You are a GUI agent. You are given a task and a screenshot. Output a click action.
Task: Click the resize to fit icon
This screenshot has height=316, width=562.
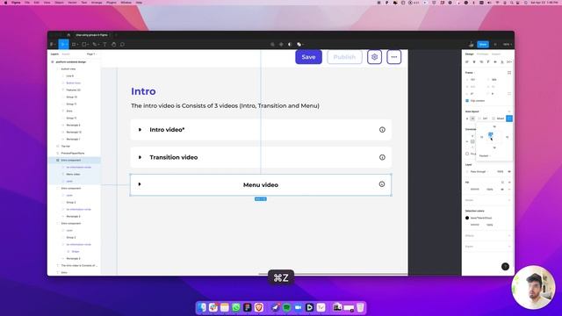[x=509, y=73]
